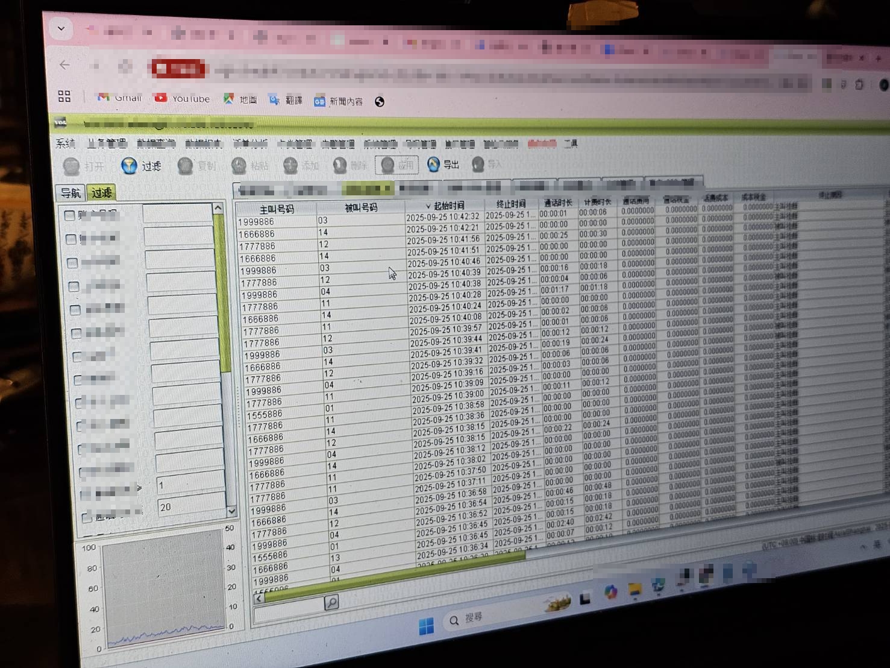Viewport: 890px width, 668px height.
Task: Tick the third checkbox in the filter panel
Action: [72, 263]
